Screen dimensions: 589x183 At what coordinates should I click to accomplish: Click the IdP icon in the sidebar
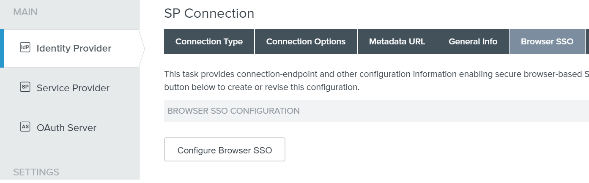pyautogui.click(x=25, y=48)
